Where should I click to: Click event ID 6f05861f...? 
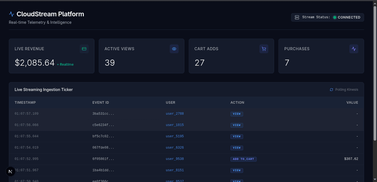[x=103, y=159]
